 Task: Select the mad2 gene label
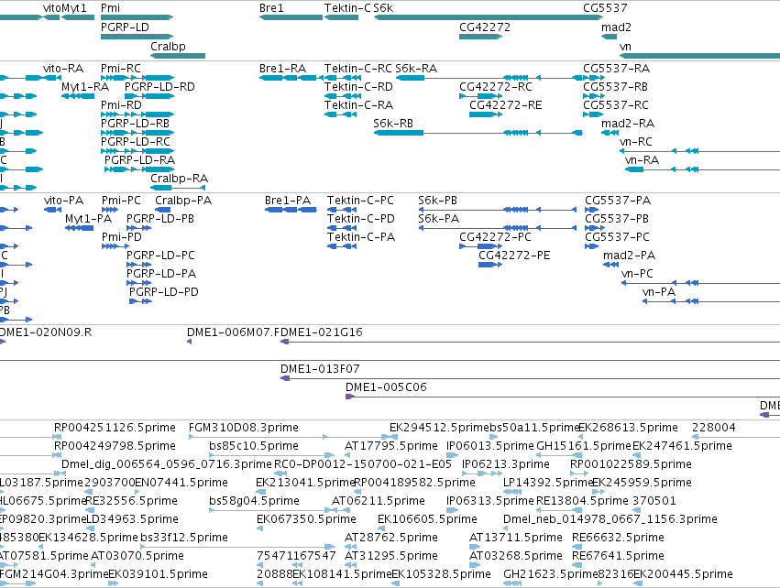[616, 27]
